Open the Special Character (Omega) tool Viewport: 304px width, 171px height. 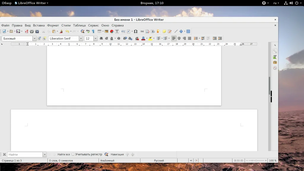pos(136,31)
